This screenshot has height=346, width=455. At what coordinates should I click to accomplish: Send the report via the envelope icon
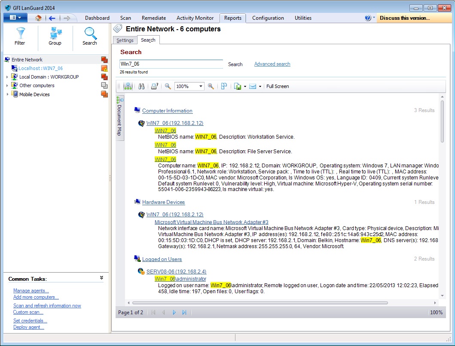(253, 86)
